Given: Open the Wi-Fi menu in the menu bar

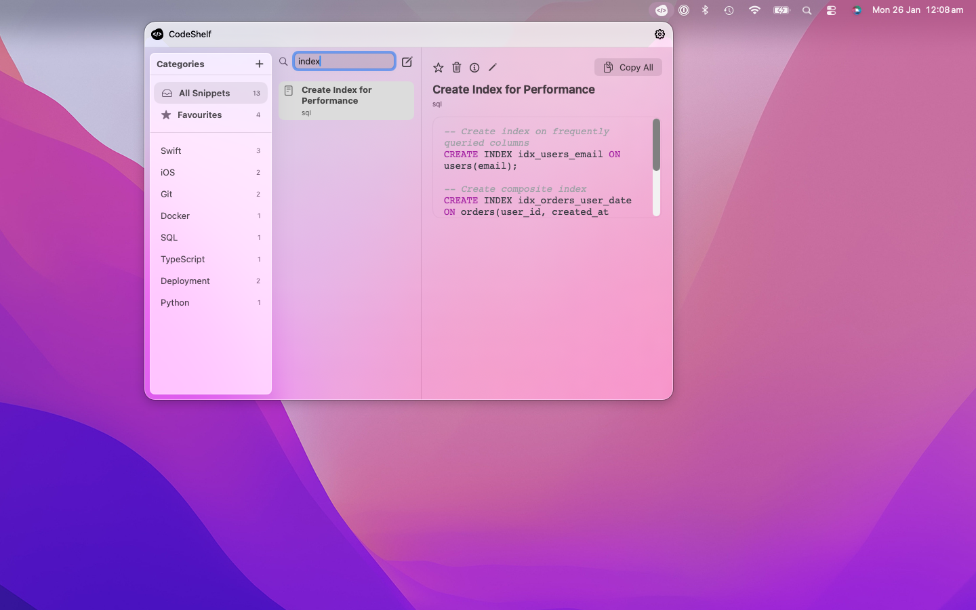Looking at the screenshot, I should coord(754,10).
